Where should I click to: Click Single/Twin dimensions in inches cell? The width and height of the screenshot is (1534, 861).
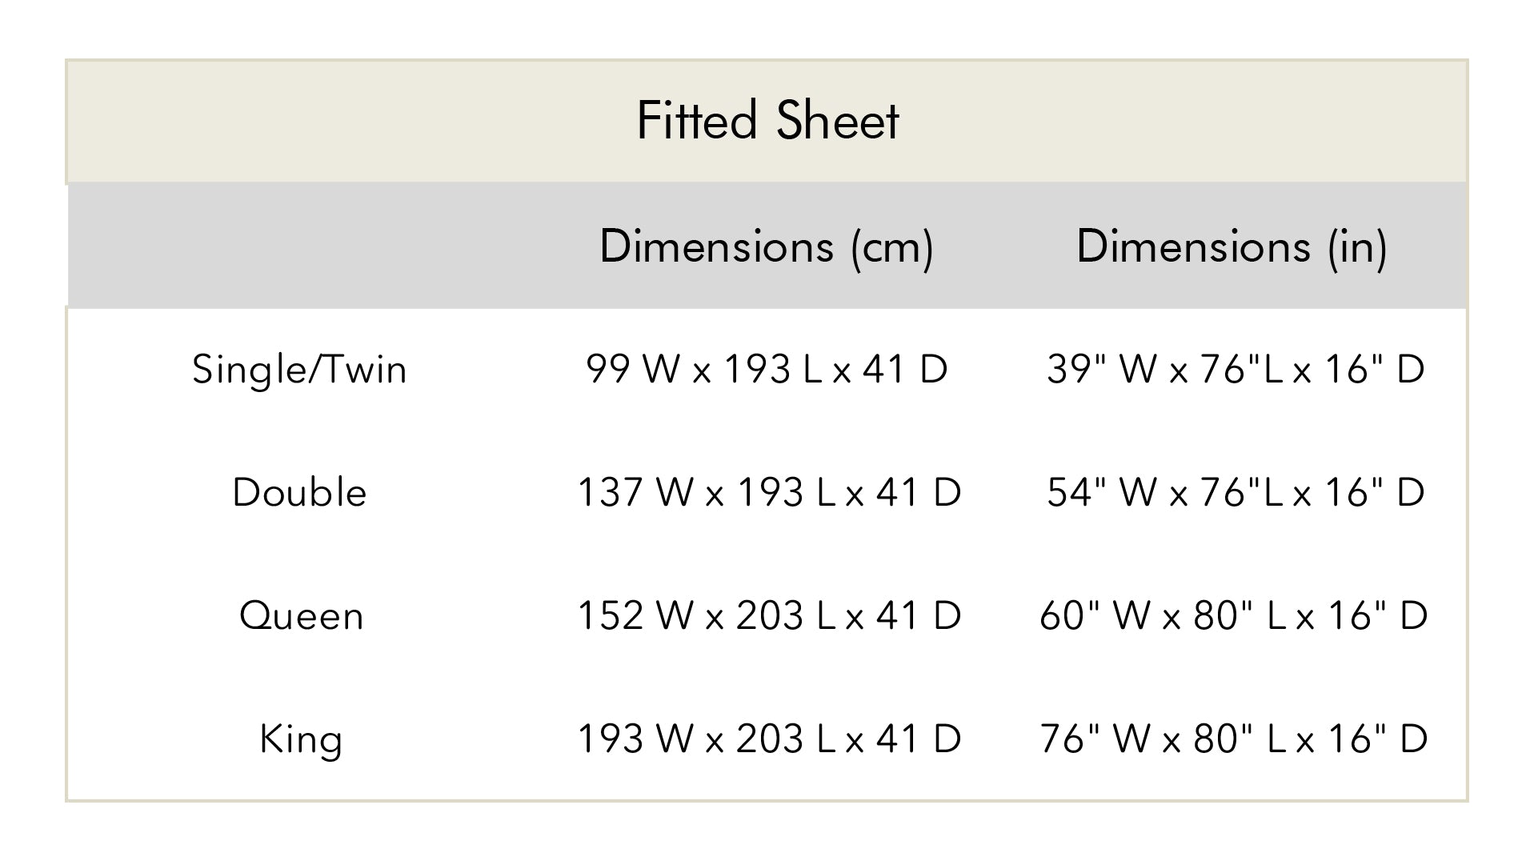[x=1235, y=370]
